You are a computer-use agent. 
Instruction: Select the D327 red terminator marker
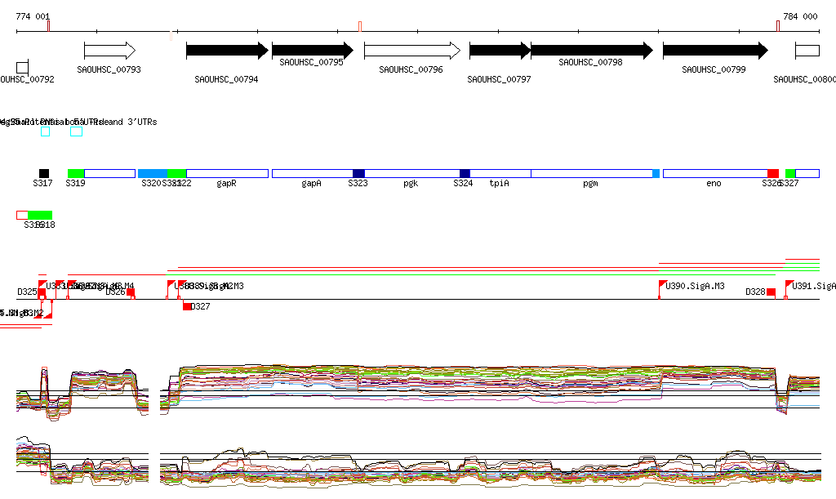(187, 306)
